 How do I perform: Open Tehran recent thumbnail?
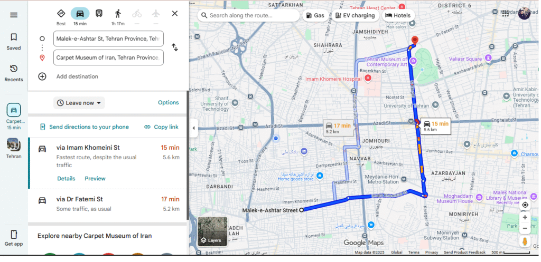point(14,144)
